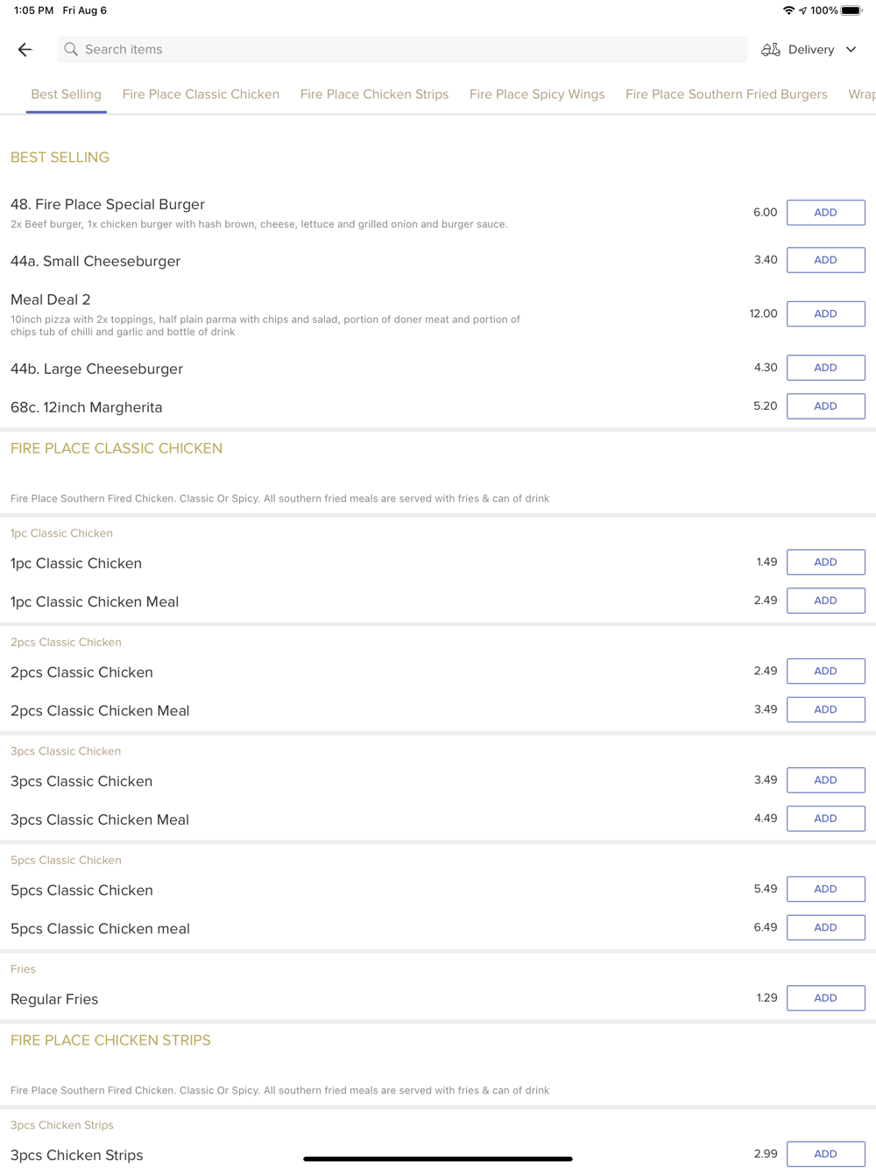Screen dimensions: 876x1168
Task: Add Regular Fries to the order
Action: click(825, 998)
